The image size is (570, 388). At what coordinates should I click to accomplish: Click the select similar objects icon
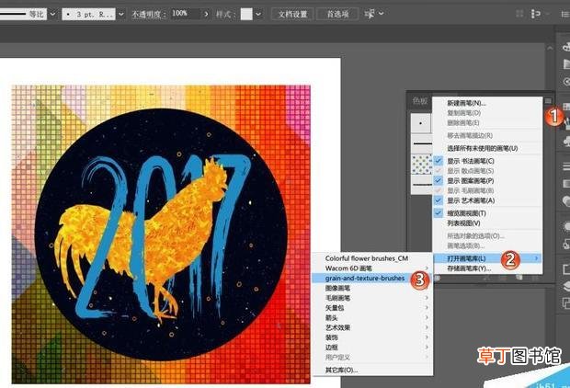coord(370,14)
